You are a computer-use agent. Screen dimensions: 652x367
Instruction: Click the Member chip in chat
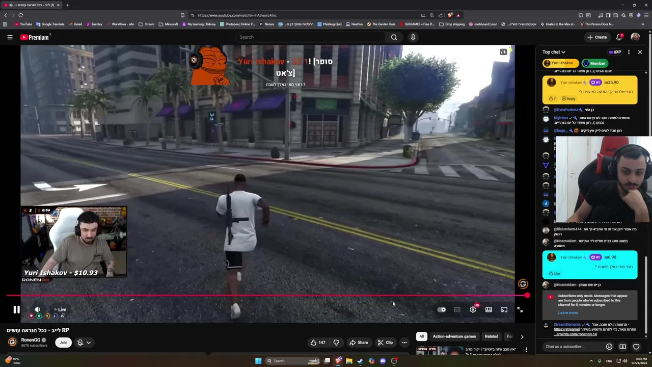594,63
